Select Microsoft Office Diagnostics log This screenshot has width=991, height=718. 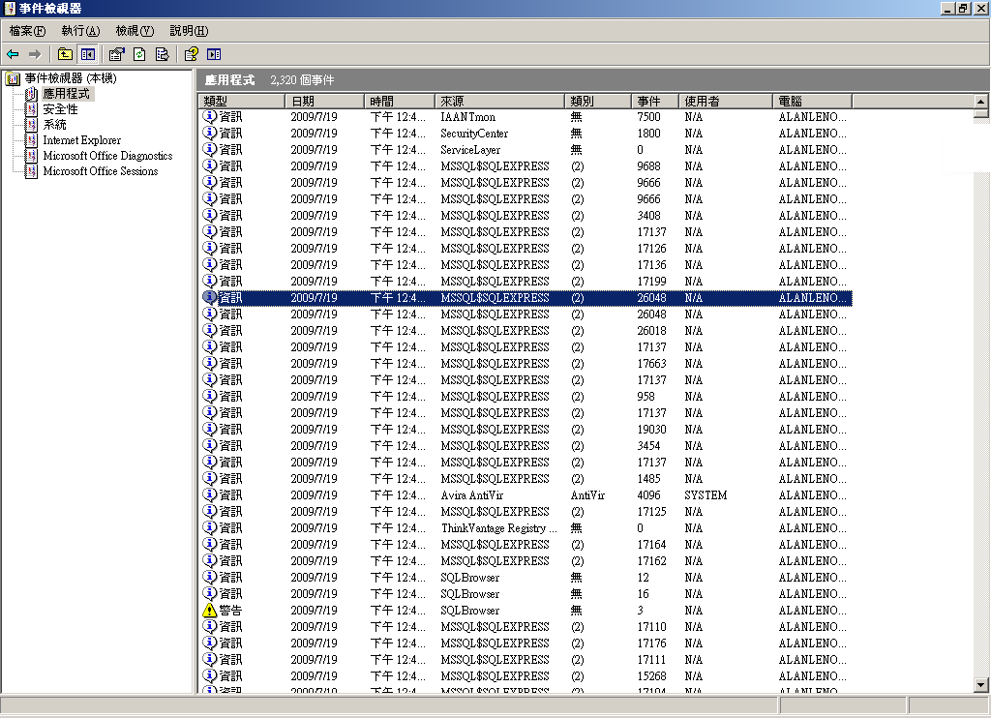[x=106, y=156]
